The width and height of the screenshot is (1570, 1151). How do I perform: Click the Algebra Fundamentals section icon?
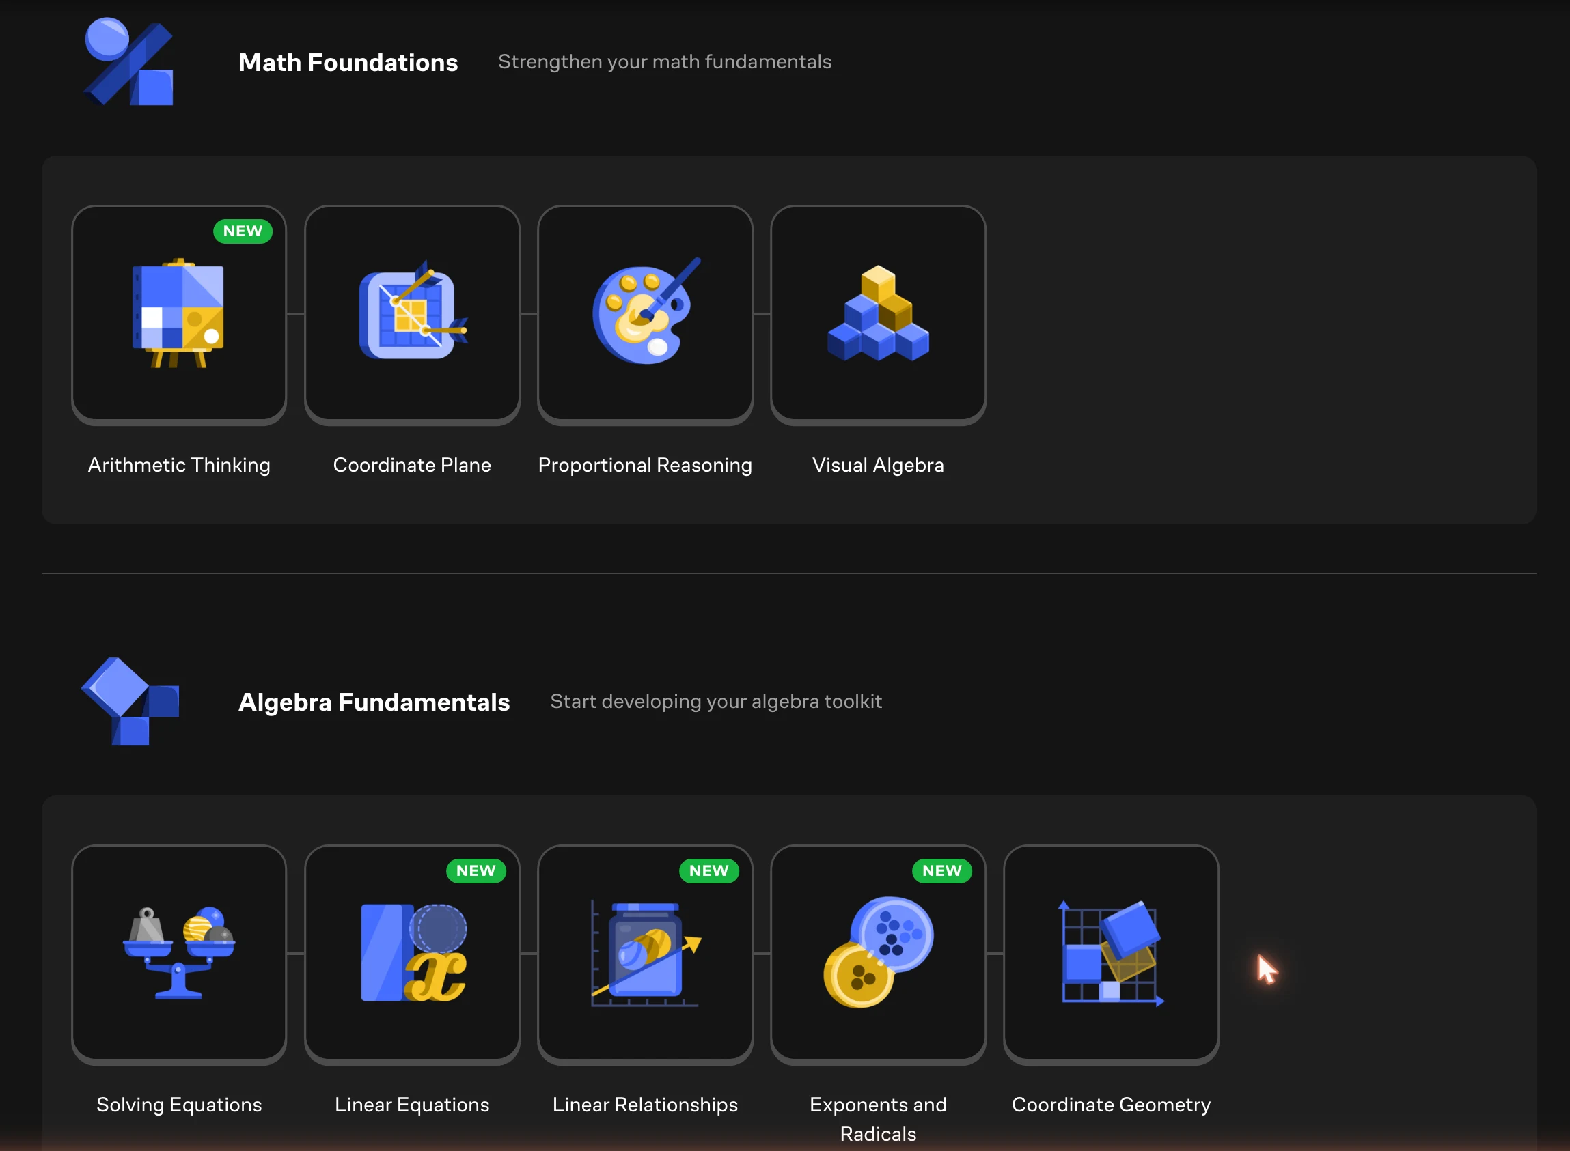pos(130,701)
